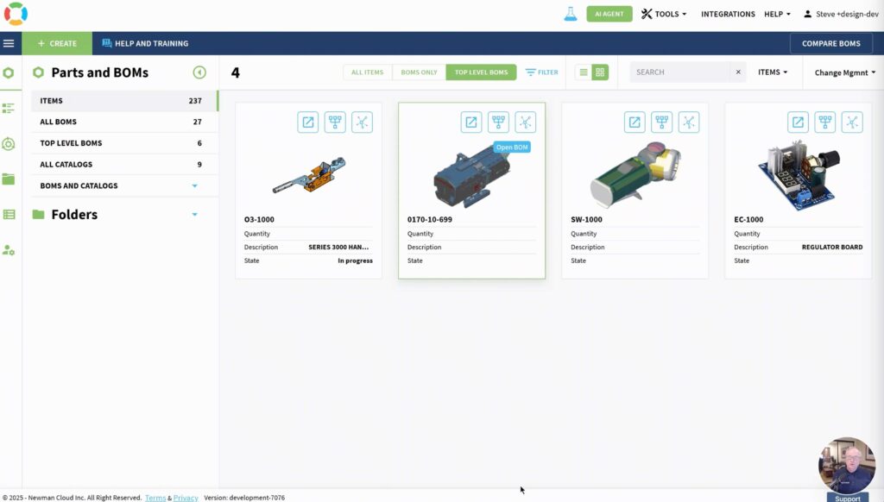Select ITEMS in the side panel

[124, 101]
